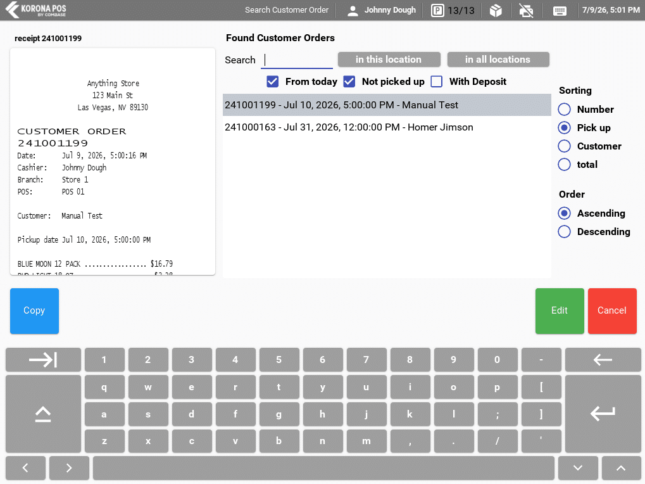Tap the 1 key on keyboard

104,360
